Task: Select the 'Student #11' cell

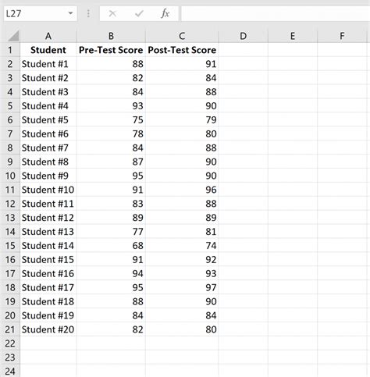Action: pyautogui.click(x=48, y=204)
